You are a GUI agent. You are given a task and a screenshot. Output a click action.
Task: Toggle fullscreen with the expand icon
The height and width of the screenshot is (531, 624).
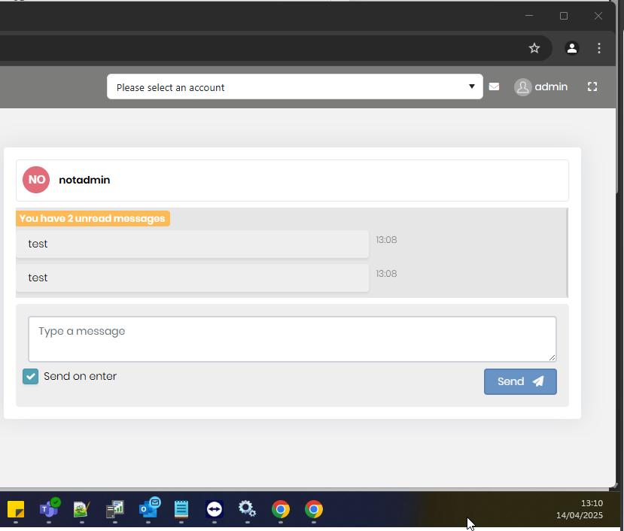tap(592, 86)
